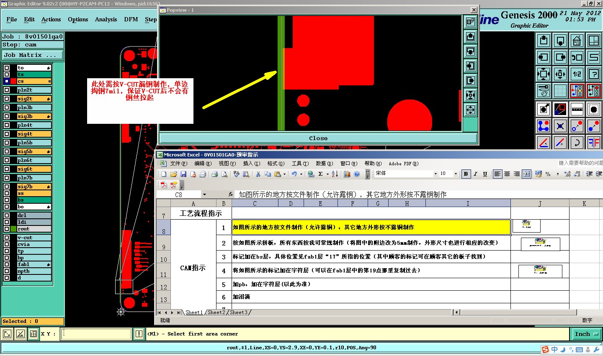Screen dimensions: 603x356
Task: Toggle checkbox for layer sig7b
Action: 7,187
